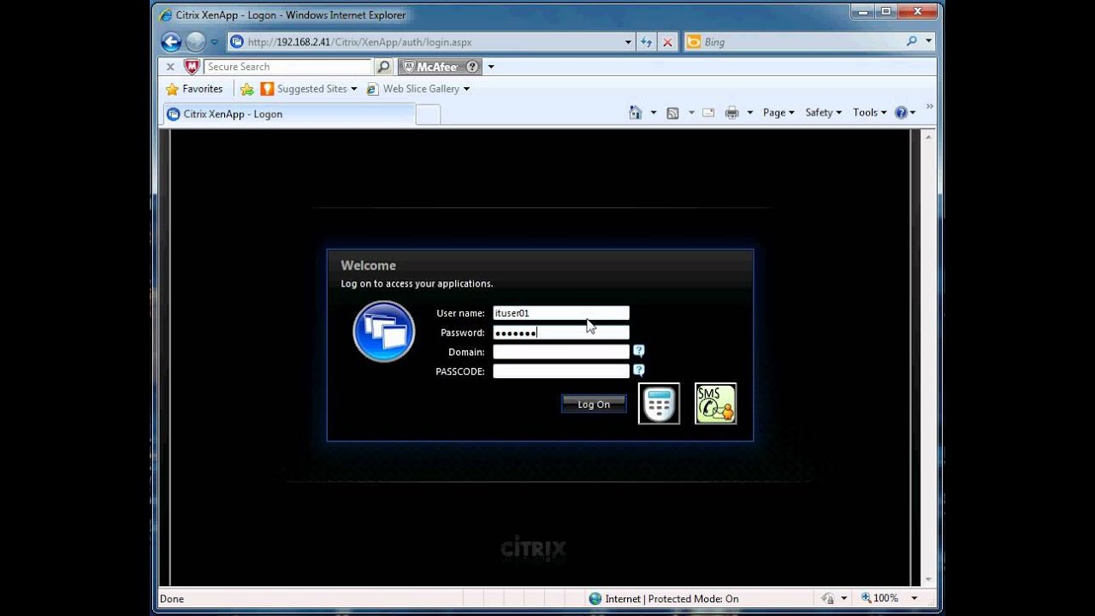The image size is (1095, 616).
Task: Click the Log On button
Action: click(x=594, y=404)
